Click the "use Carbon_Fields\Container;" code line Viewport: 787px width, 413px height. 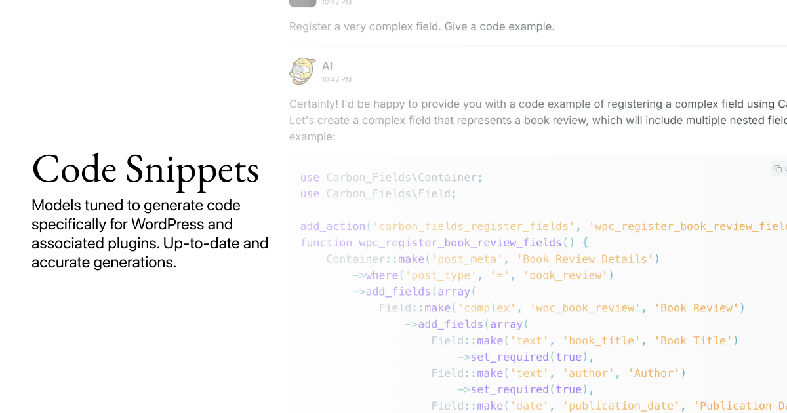392,177
